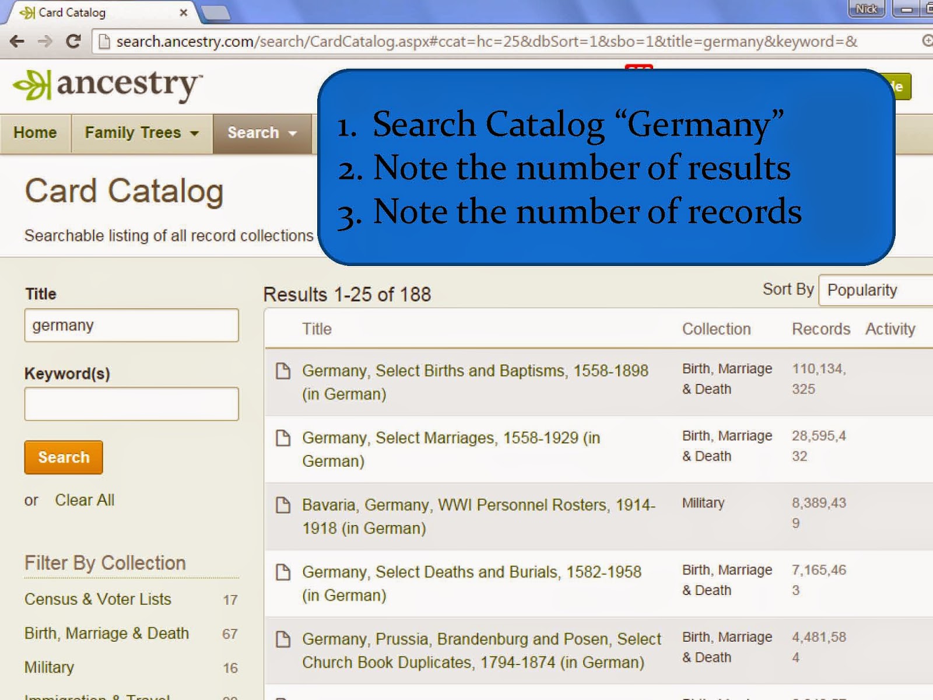Click the Collection column header

[717, 329]
